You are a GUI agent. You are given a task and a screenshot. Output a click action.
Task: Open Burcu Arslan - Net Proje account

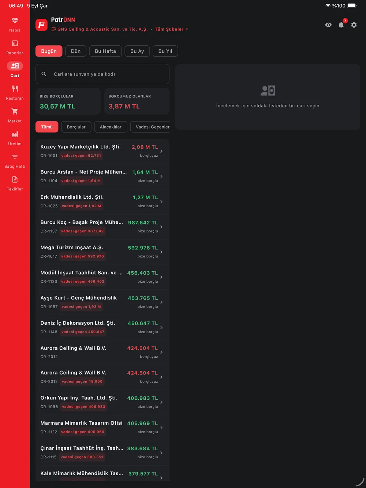pyautogui.click(x=102, y=176)
